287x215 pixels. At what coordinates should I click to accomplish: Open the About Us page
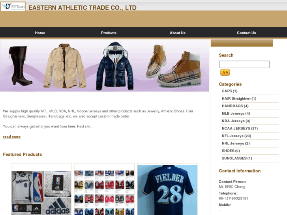pyautogui.click(x=178, y=33)
